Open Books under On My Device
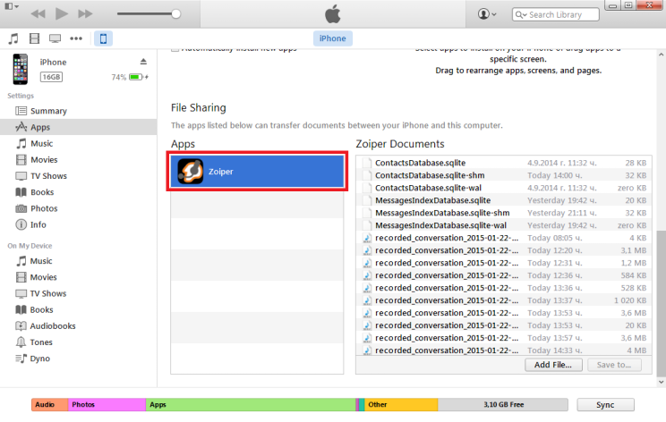Screen dimensions: 666x422 click(x=79, y=309)
